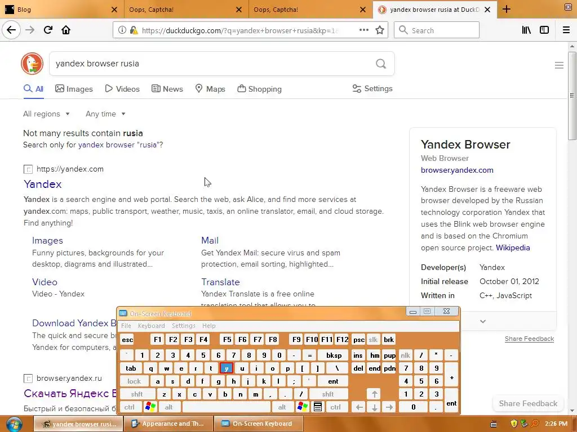Open the File menu in On-Screen Keyboard
Image resolution: width=577 pixels, height=432 pixels.
tap(126, 326)
